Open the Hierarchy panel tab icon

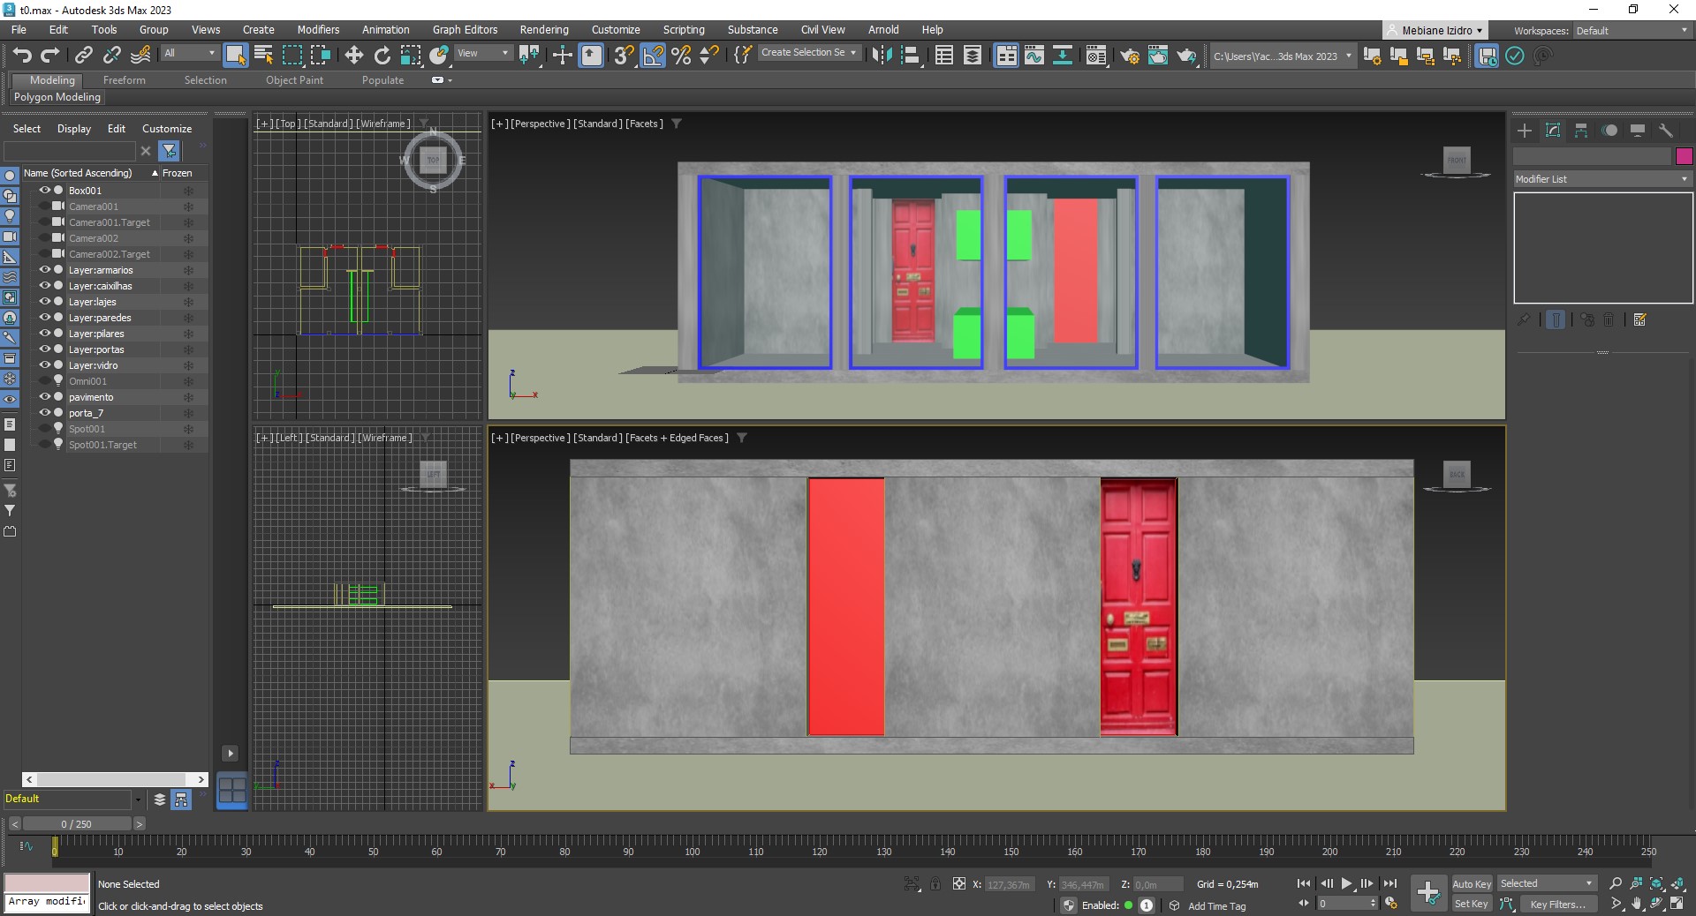point(1581,131)
